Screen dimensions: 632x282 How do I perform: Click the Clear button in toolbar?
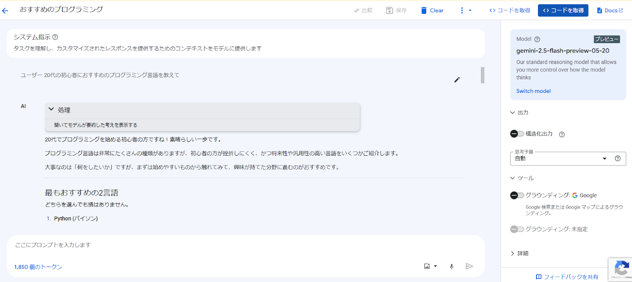432,11
